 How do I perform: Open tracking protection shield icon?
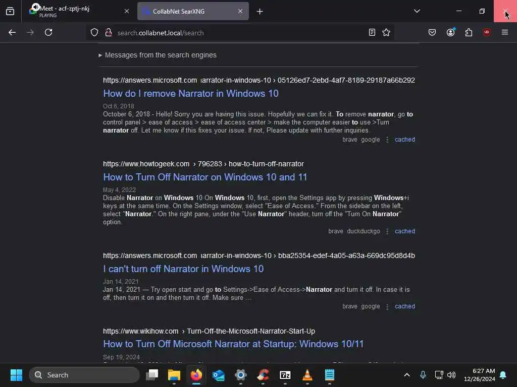coord(94,32)
